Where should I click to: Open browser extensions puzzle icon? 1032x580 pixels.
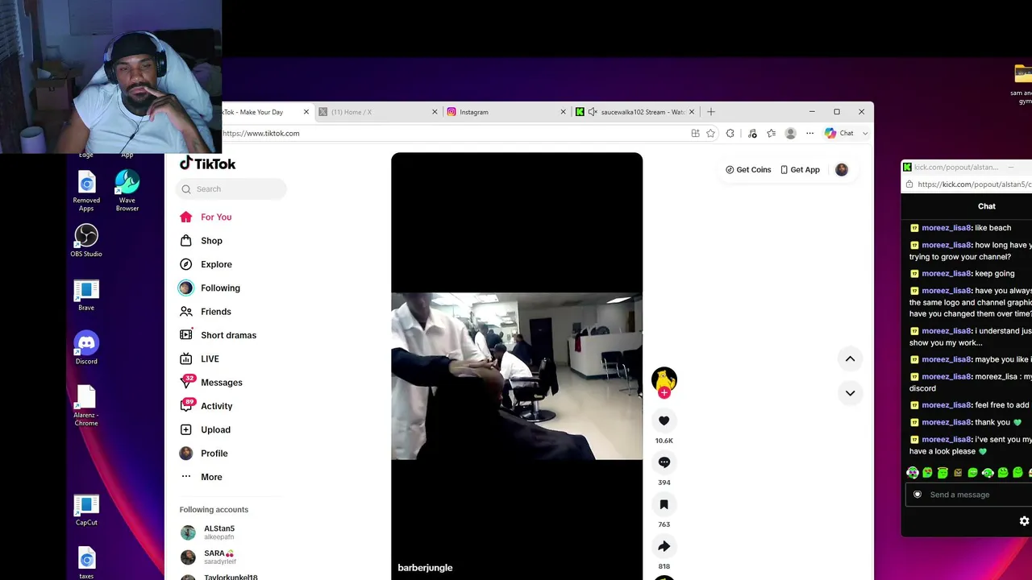click(730, 133)
